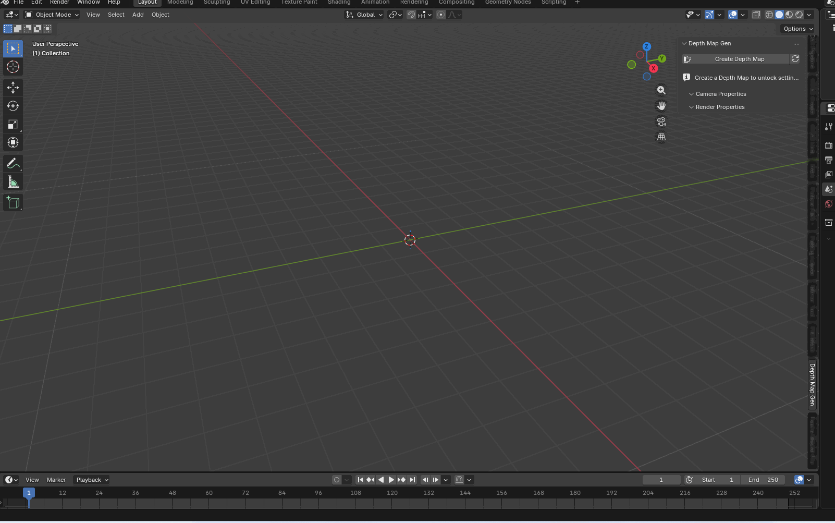
Task: Activate the Annotate tool
Action: click(13, 163)
